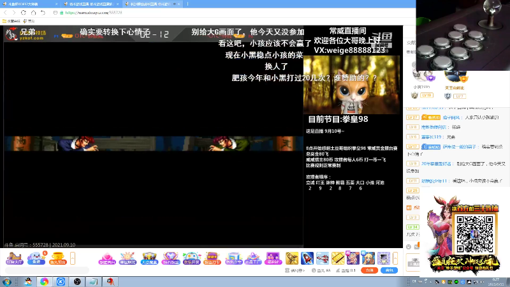510x287 pixels.
Task: Click the browser forward arrow
Action: pos(13,13)
